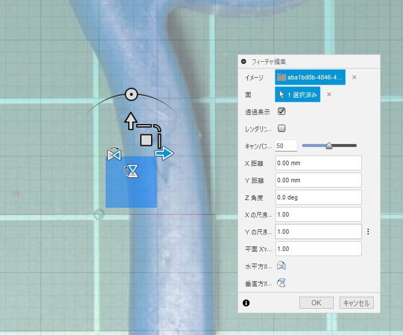The image size is (403, 335).
Task: Click the 1 選択済み face selection button
Action: [297, 94]
